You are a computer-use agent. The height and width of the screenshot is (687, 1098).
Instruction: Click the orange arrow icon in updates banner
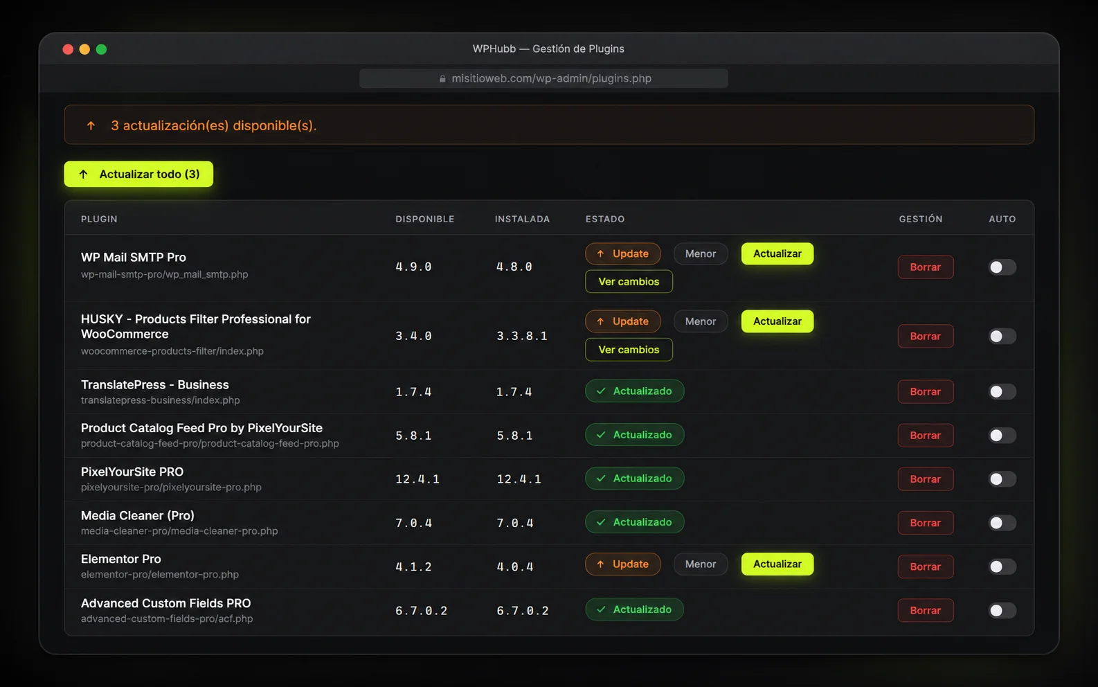[x=91, y=125]
